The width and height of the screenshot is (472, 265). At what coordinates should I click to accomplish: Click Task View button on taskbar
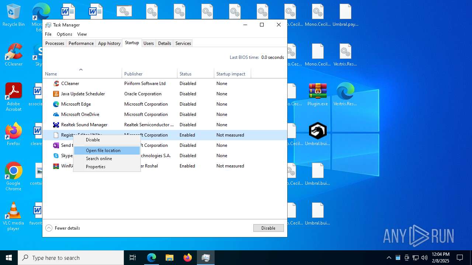point(133,258)
